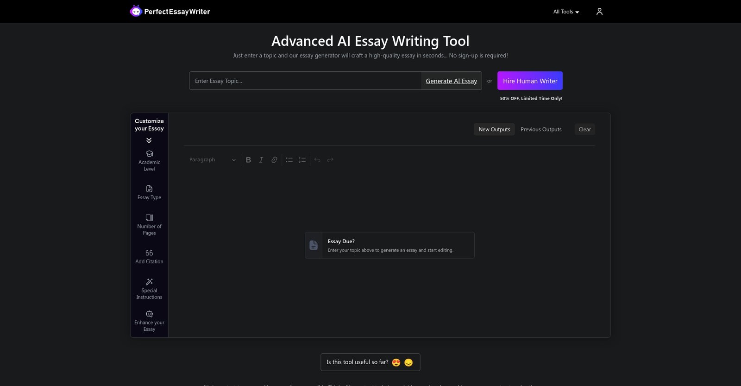Screen dimensions: 741x386
Task: Click the Essay Due document icon
Action: (314, 245)
